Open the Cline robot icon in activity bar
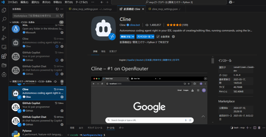The width and height of the screenshot is (266, 137). tap(4, 74)
